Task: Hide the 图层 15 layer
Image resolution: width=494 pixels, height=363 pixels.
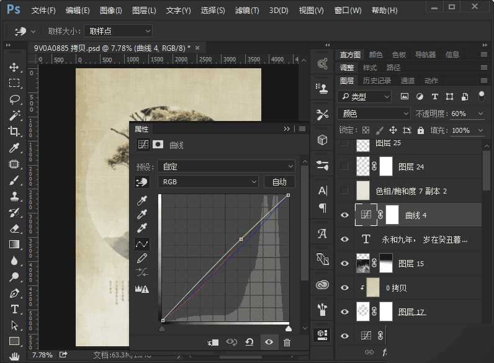Action: 345,263
